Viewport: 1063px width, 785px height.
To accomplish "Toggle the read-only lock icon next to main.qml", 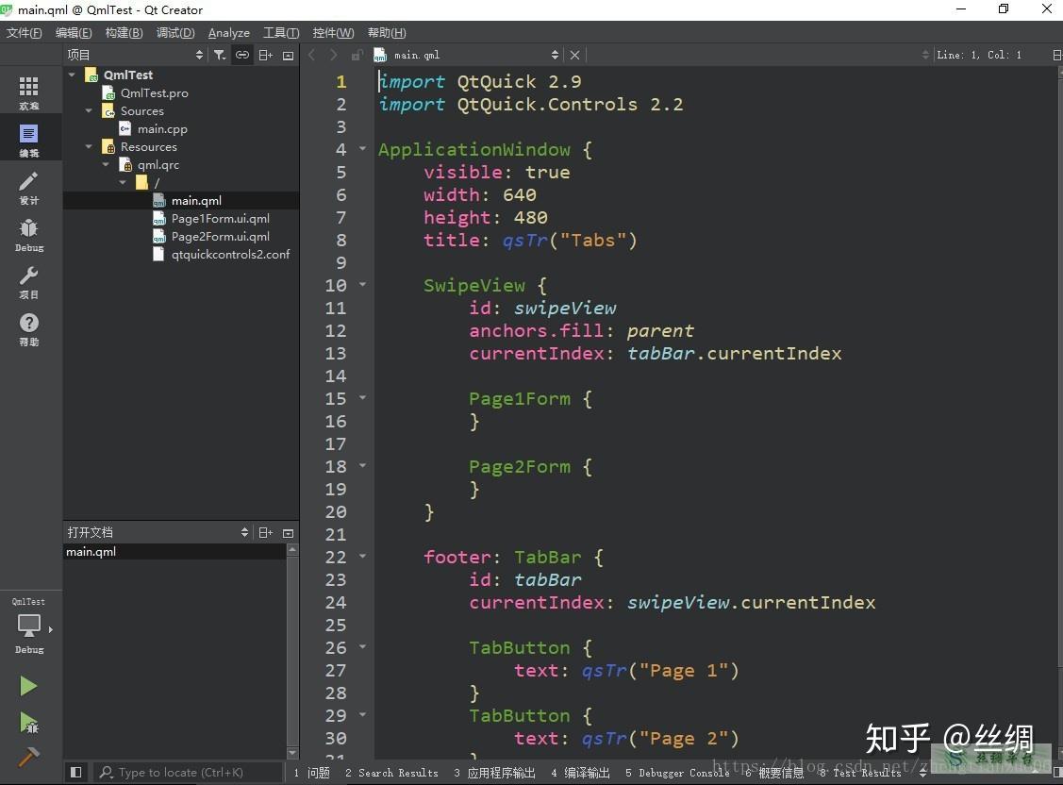I will (x=357, y=55).
